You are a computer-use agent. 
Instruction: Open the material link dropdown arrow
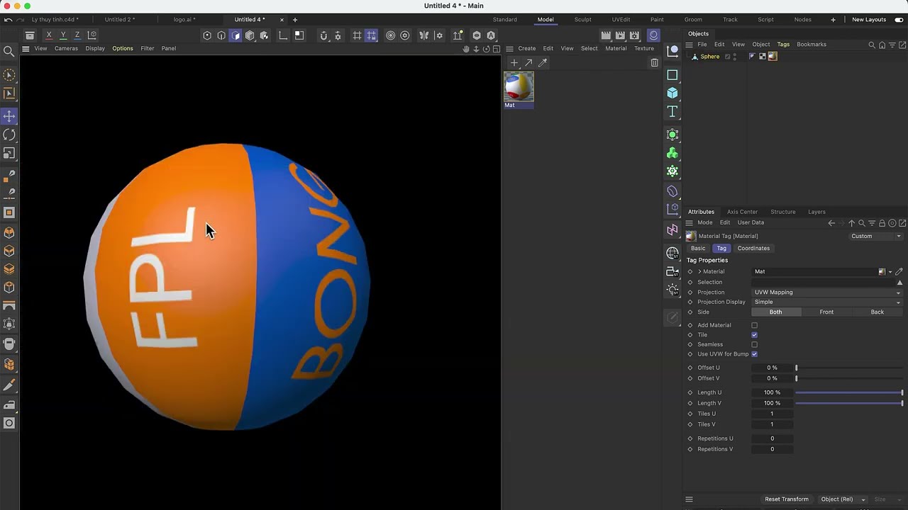(x=890, y=272)
